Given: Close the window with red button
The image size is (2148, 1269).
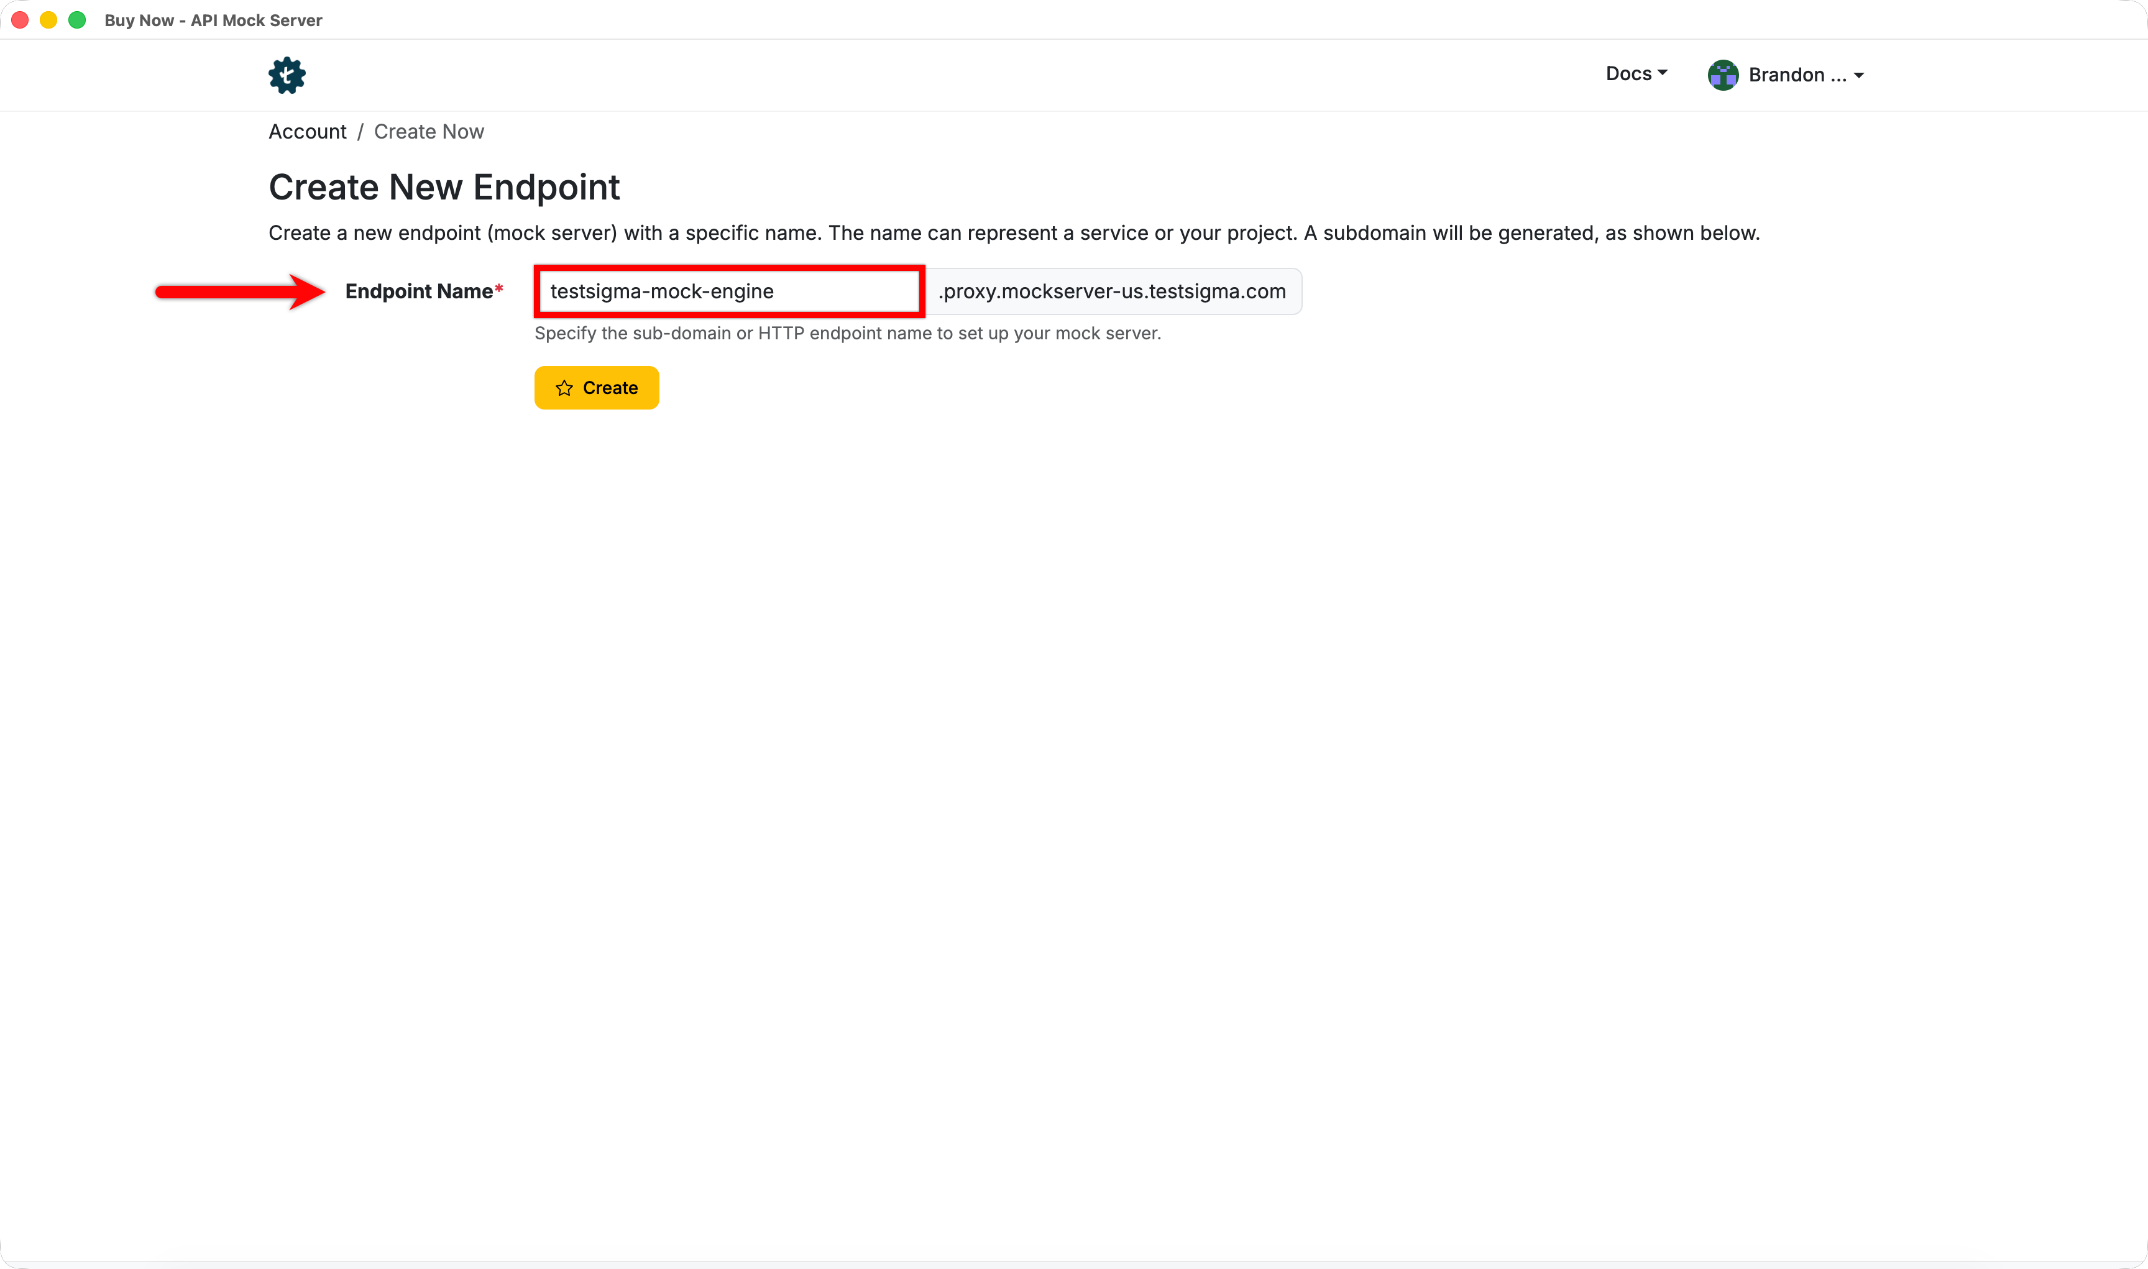Looking at the screenshot, I should [21, 20].
